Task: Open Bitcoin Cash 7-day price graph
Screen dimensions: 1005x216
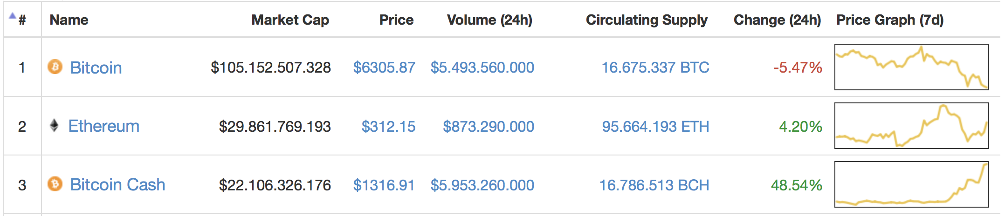Action: point(911,184)
